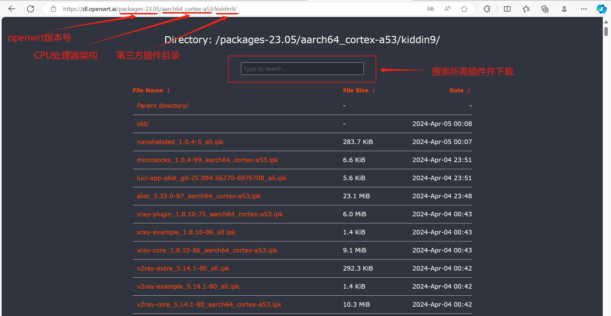This screenshot has height=316, width=611.
Task: Download xray-plugin_1.8.10-75_aarch64_cortex-a53.ipk
Action: (210, 214)
